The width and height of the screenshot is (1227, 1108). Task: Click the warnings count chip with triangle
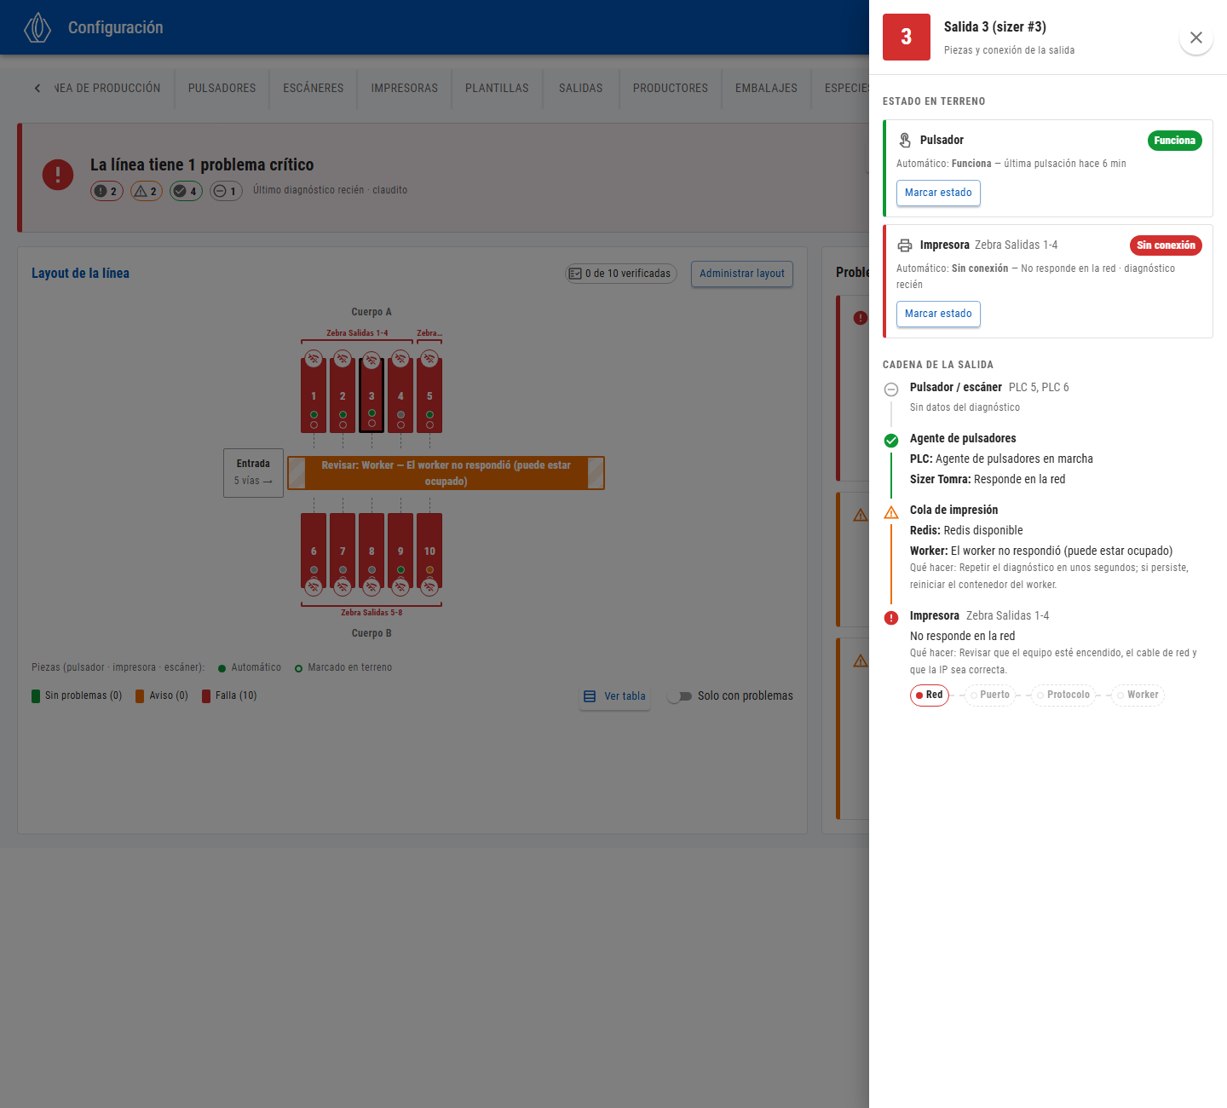click(x=147, y=191)
